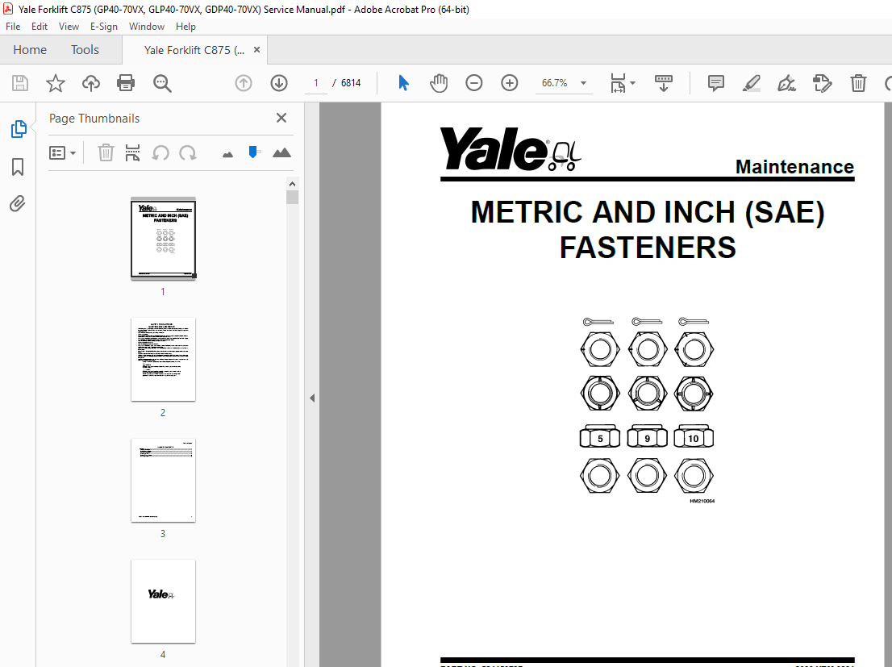This screenshot has width=892, height=667.
Task: Enlarge thumbnail size large mountain icon
Action: pyautogui.click(x=281, y=152)
